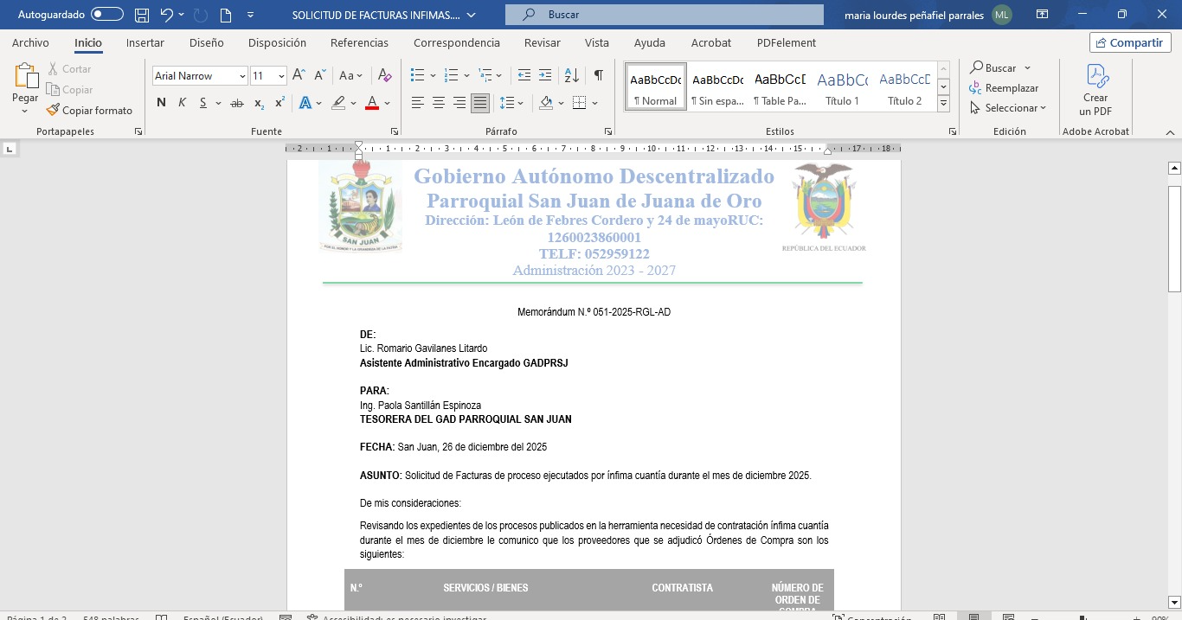The height and width of the screenshot is (620, 1182).
Task: Toggle italic formatting with K button
Action: (182, 103)
